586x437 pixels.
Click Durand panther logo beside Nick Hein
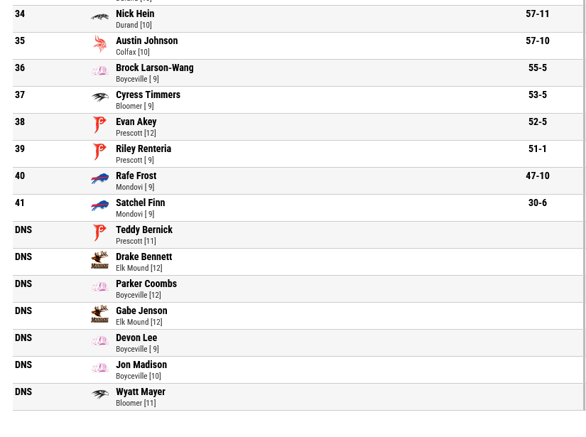click(99, 17)
